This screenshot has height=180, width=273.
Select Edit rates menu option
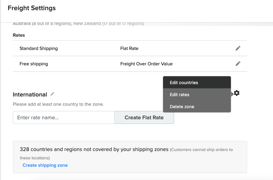click(197, 95)
